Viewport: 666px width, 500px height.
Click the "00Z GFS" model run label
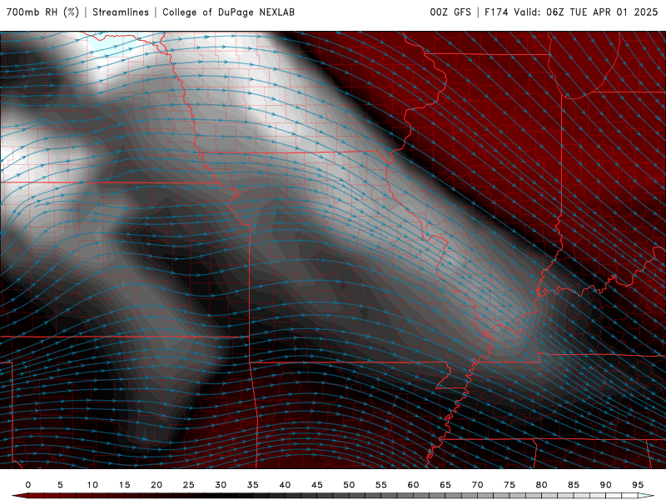[x=450, y=12]
